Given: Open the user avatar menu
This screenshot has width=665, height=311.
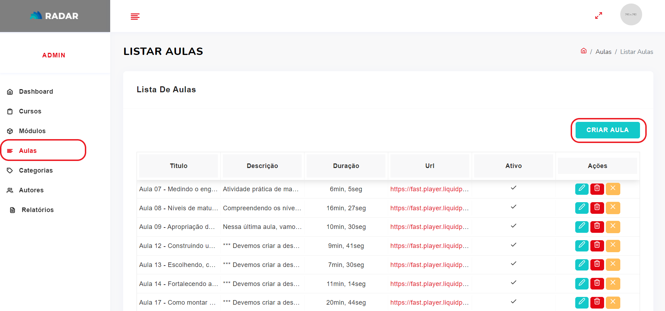Looking at the screenshot, I should (631, 15).
